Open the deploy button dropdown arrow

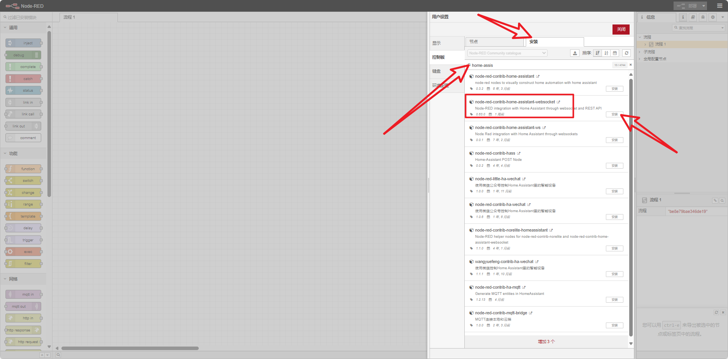pos(703,6)
